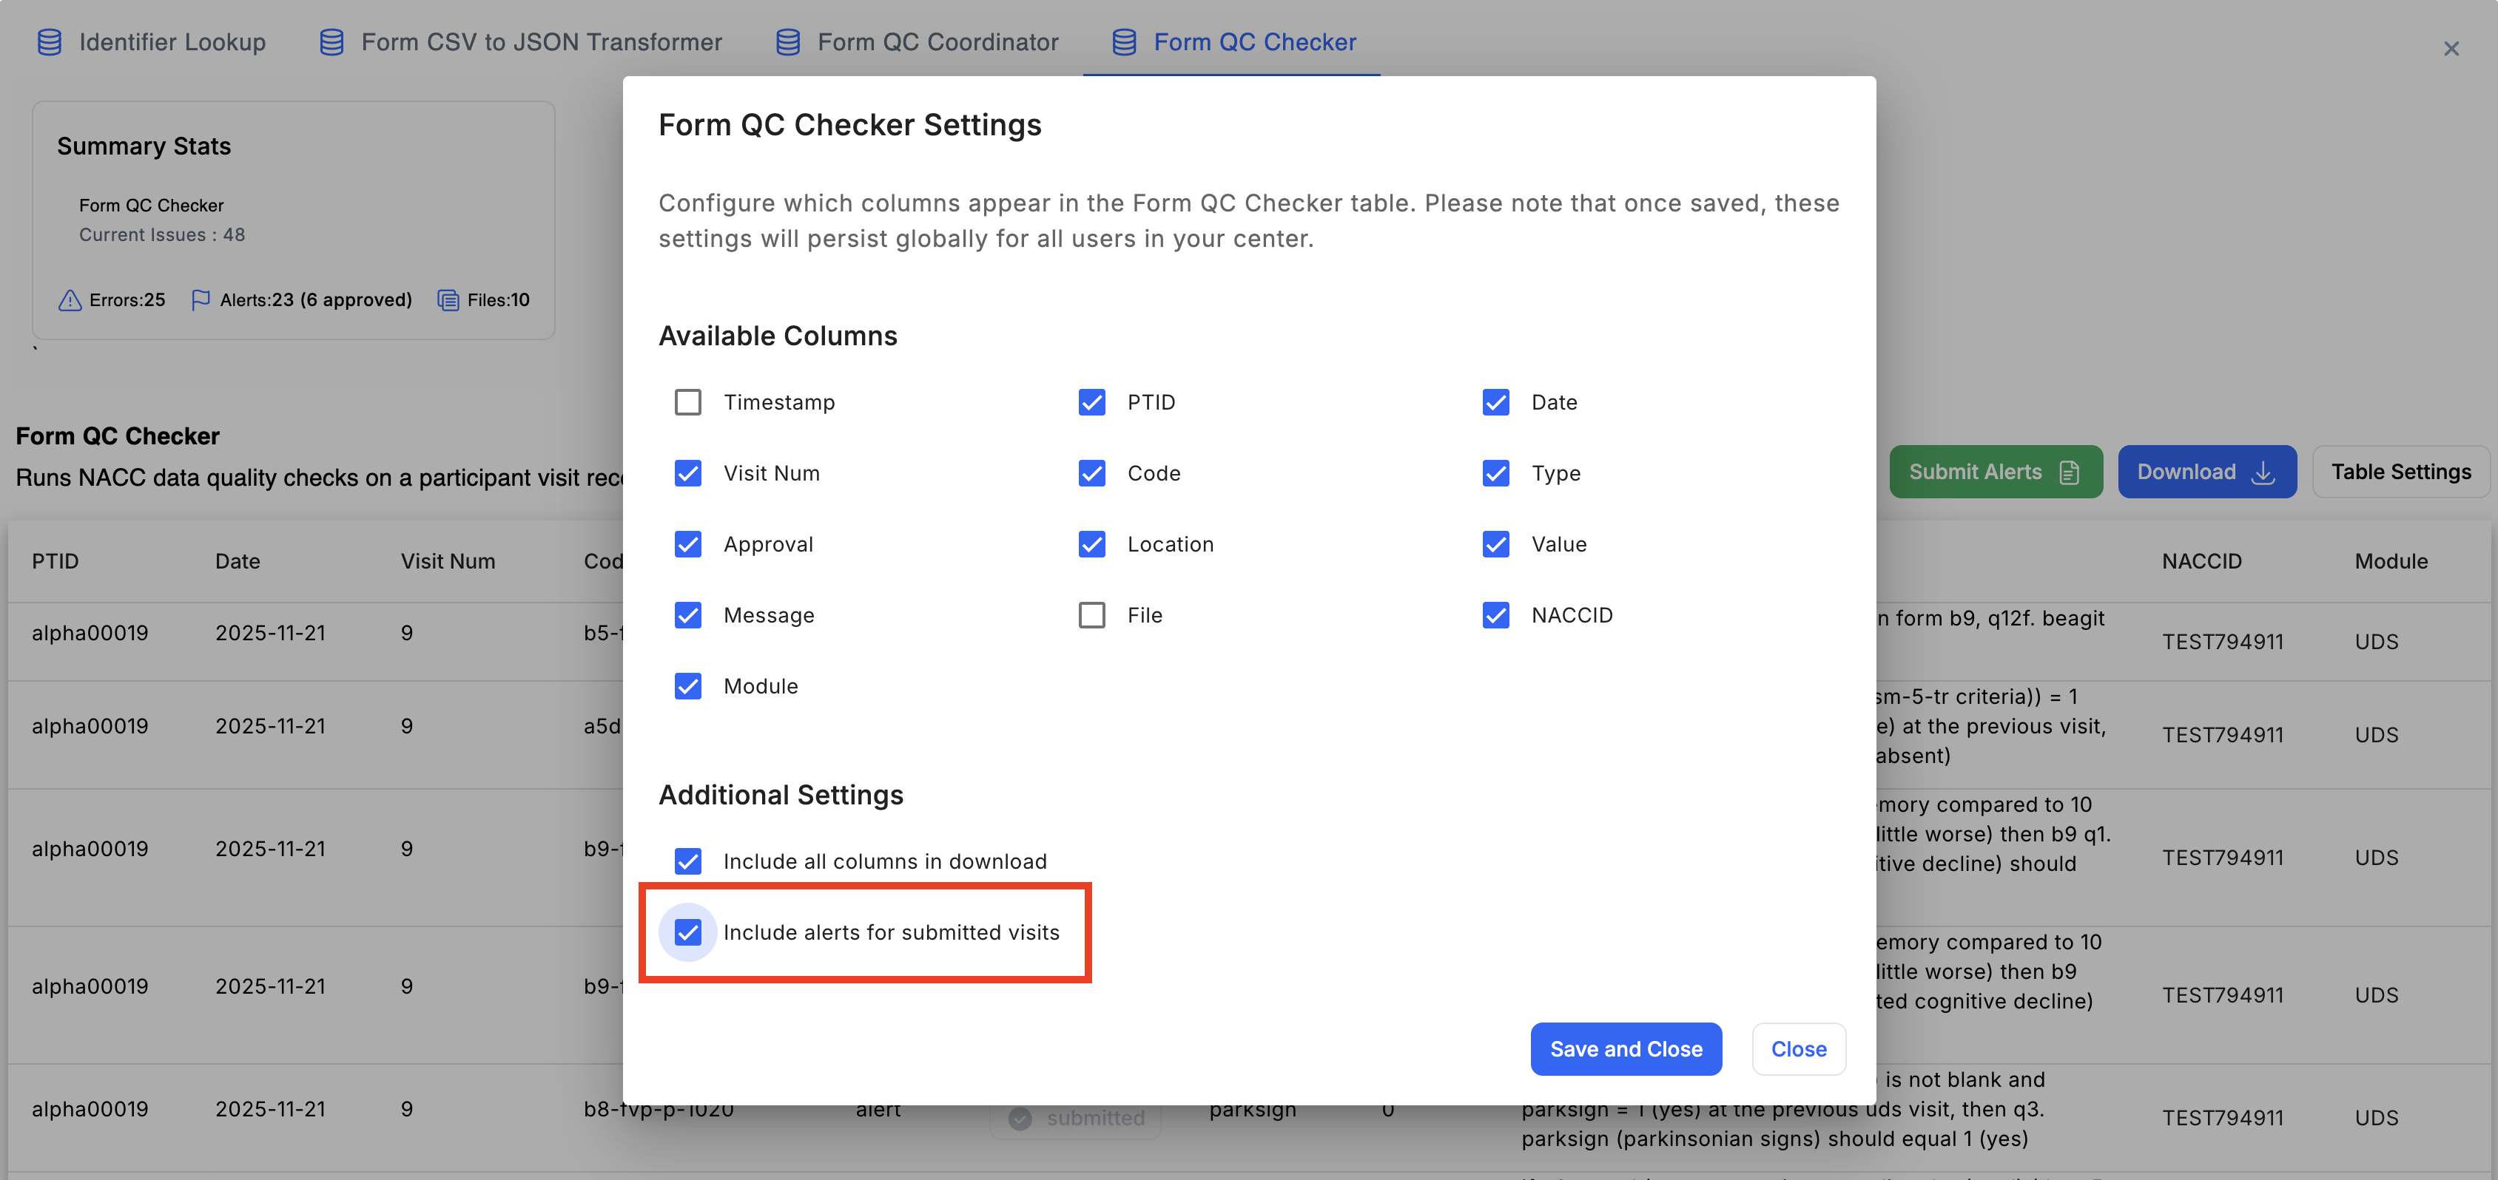Click the Additional Settings heading
The image size is (2498, 1180).
781,796
